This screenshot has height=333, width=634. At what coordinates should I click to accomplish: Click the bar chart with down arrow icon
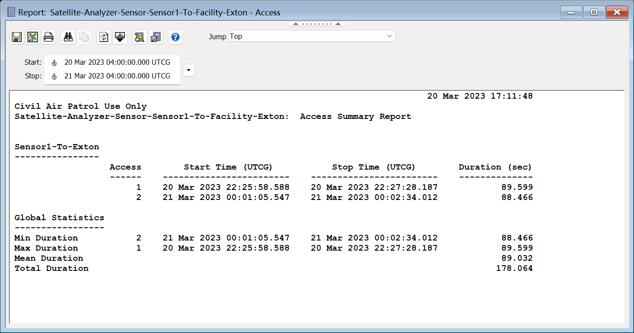tap(120, 37)
